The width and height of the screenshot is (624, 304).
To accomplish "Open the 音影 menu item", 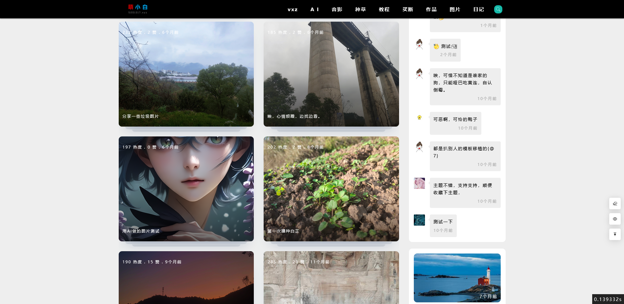I will tap(337, 9).
